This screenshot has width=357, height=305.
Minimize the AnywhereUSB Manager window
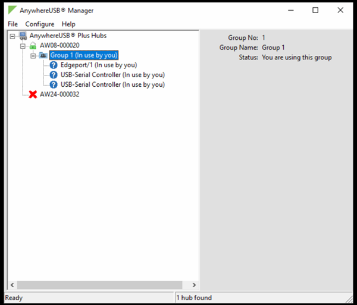pos(291,10)
